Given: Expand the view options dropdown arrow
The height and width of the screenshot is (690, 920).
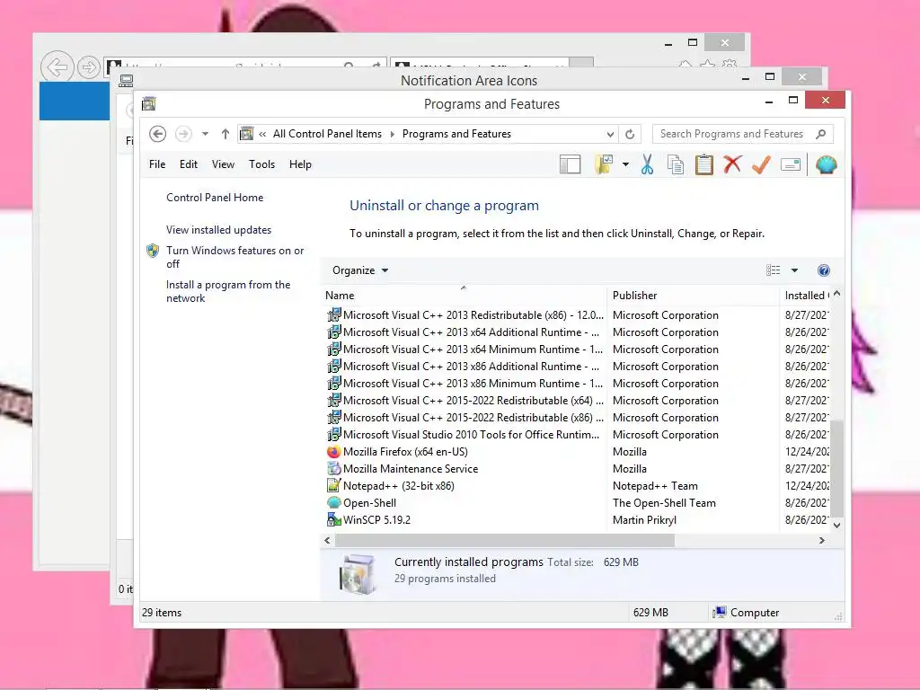Looking at the screenshot, I should point(794,270).
